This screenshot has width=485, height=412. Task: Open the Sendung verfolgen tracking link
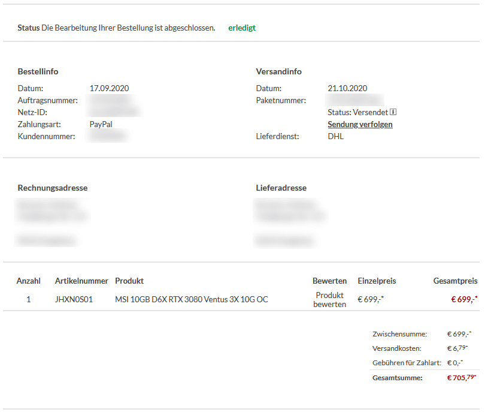click(x=360, y=125)
